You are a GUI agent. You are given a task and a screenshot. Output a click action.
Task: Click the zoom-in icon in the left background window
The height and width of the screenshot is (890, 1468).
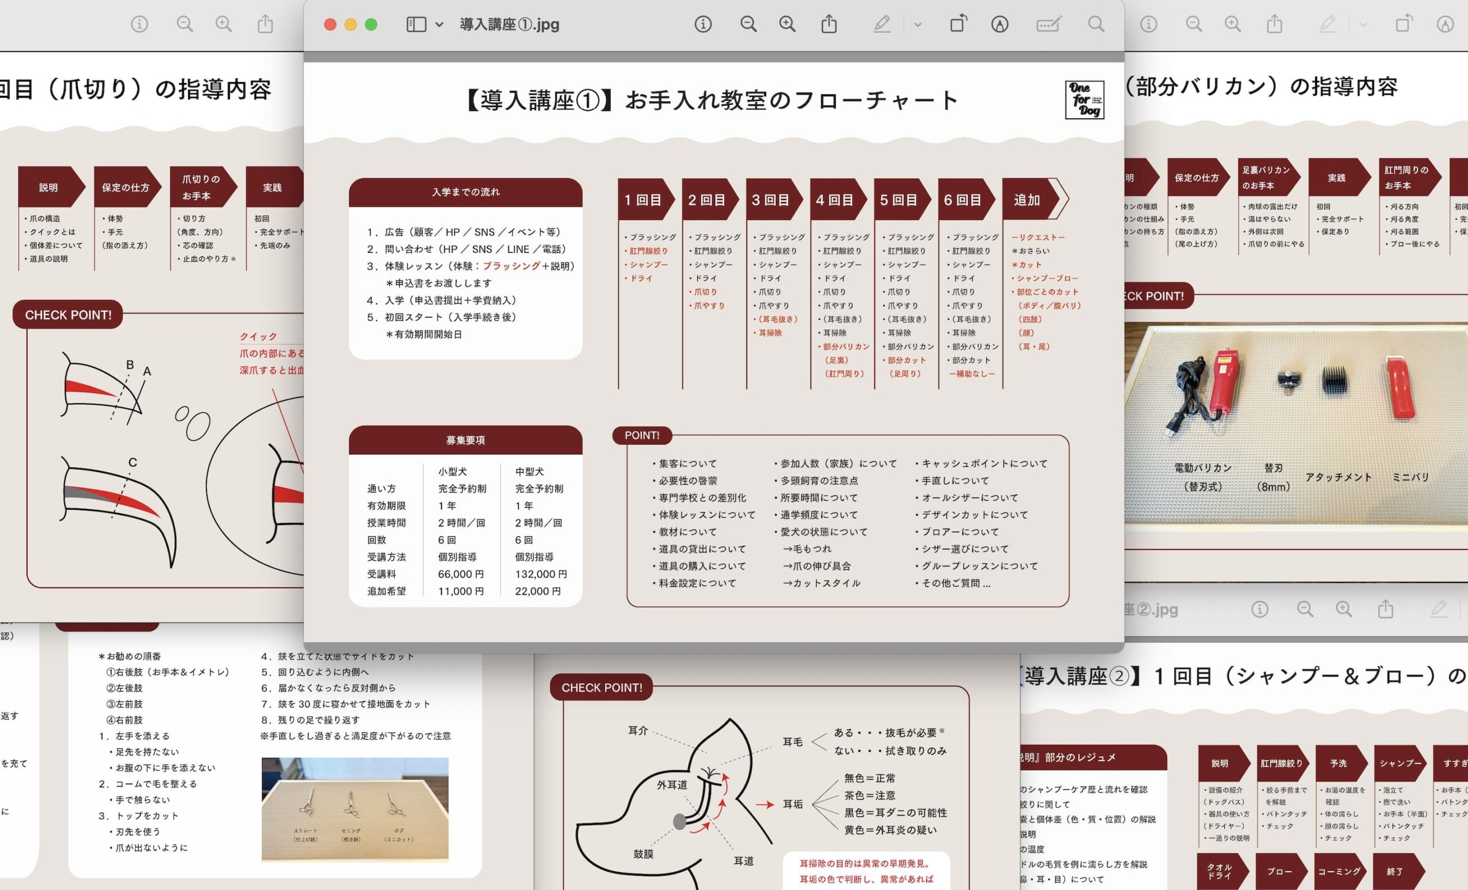(x=224, y=25)
